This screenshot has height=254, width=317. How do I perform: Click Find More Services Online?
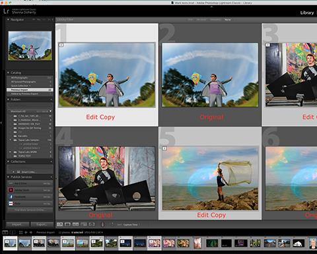coord(30,210)
